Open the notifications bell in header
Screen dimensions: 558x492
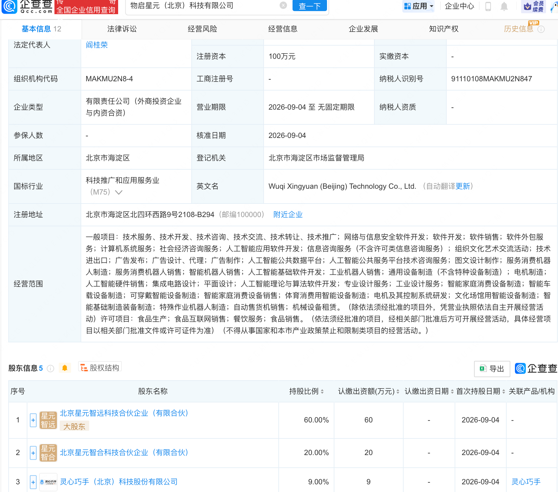pos(504,6)
